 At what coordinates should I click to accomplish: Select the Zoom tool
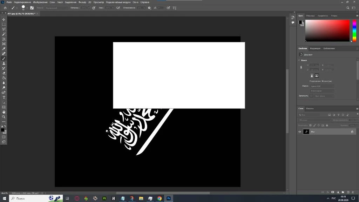point(4,117)
